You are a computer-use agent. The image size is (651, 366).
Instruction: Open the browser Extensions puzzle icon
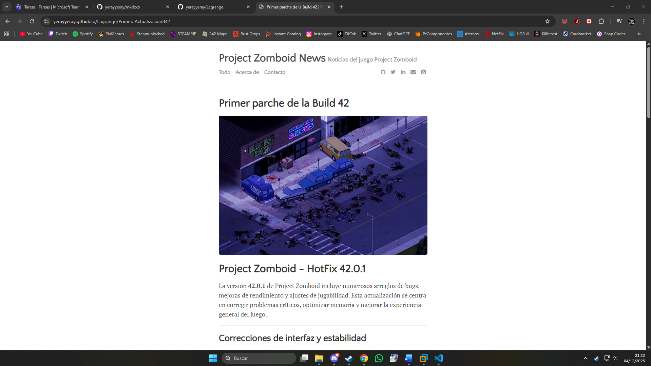[x=601, y=21]
